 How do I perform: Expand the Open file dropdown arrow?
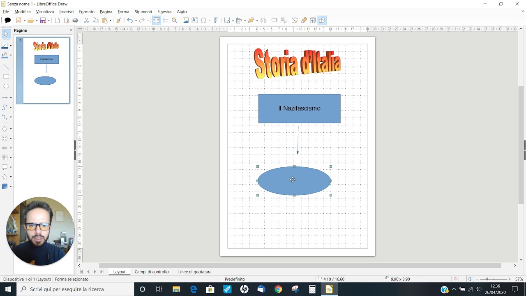36,21
